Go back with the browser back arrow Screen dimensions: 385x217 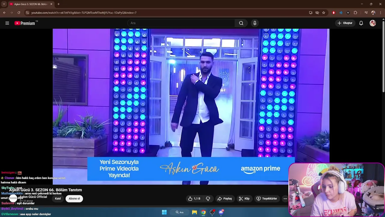click(x=4, y=13)
